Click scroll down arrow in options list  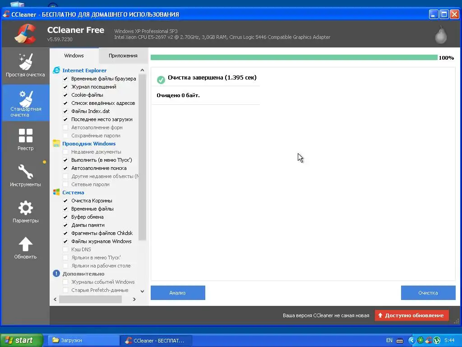(142, 291)
